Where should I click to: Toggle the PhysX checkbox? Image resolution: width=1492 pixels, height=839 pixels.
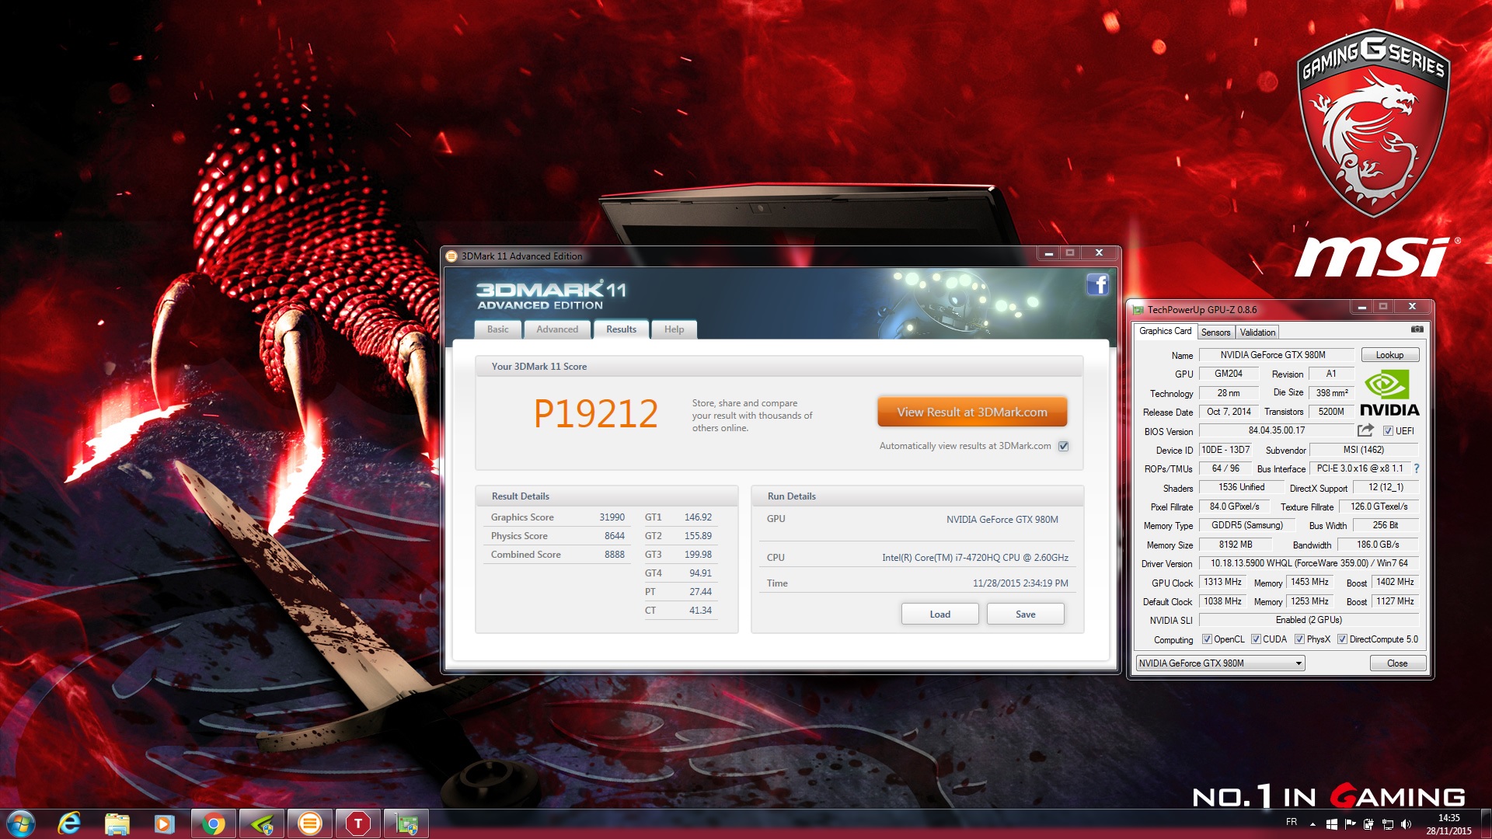click(x=1299, y=639)
